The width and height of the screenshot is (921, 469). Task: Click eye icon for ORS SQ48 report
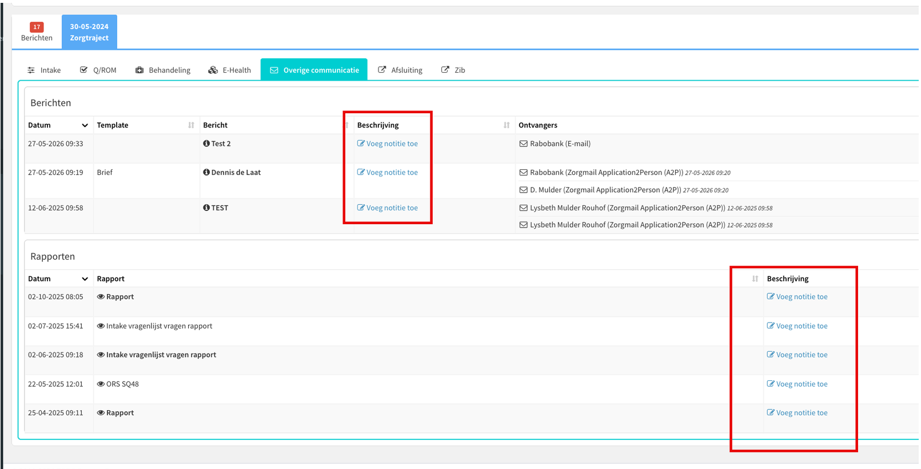[101, 384]
